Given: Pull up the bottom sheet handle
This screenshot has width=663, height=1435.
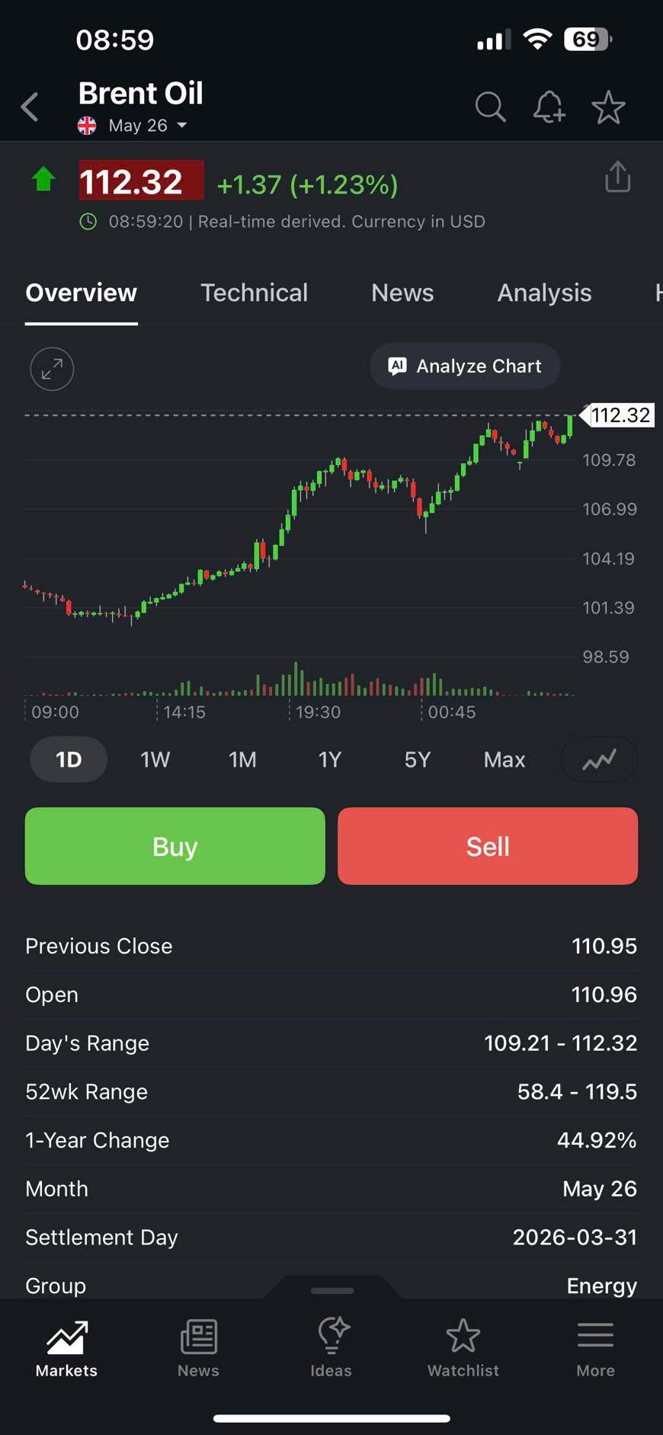Looking at the screenshot, I should [332, 1290].
